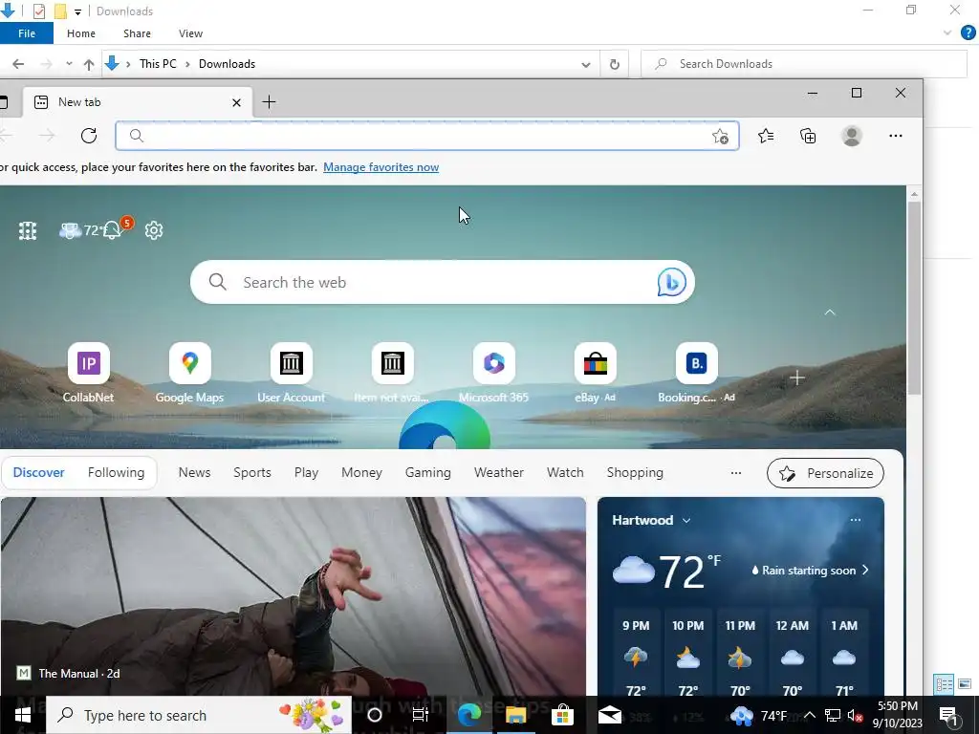Open File menu in Downloads window

pos(27,33)
